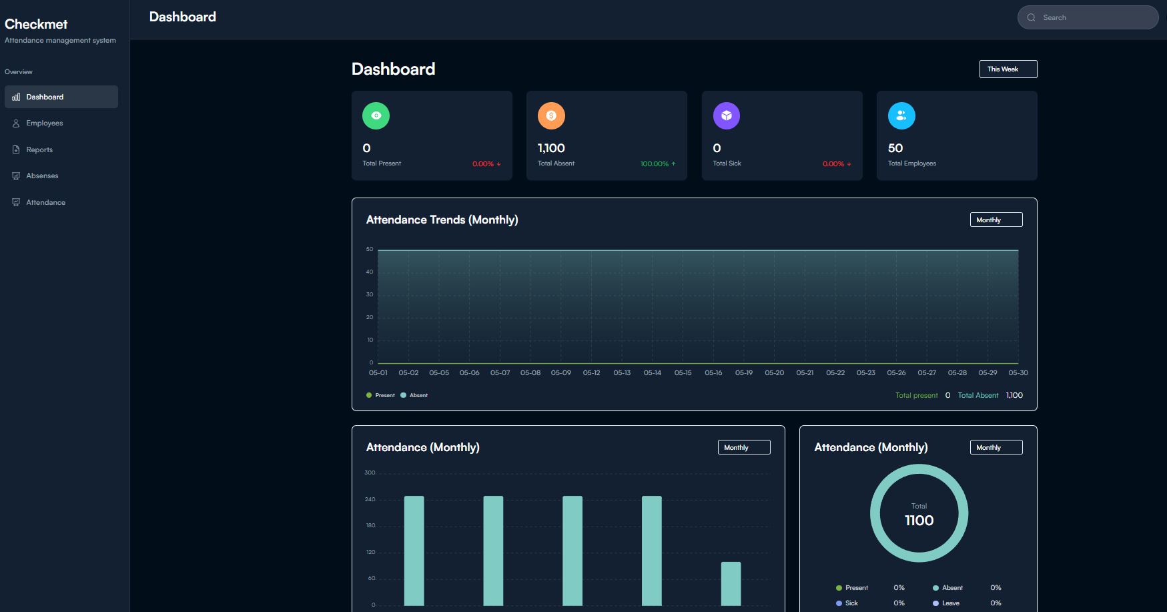Switch to the Employees section
The height and width of the screenshot is (612, 1167).
44,123
